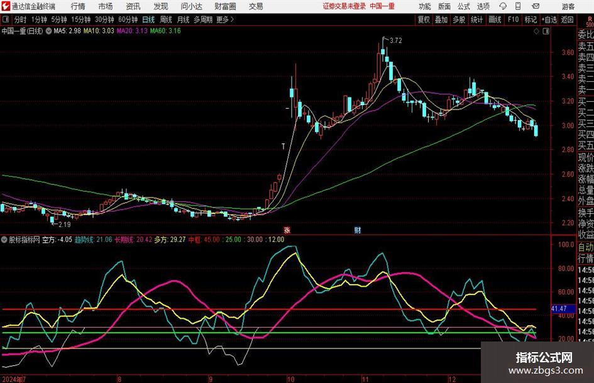Click the 通达信 red logo icon
Screen dimensions: 594x383
pos(6,6)
